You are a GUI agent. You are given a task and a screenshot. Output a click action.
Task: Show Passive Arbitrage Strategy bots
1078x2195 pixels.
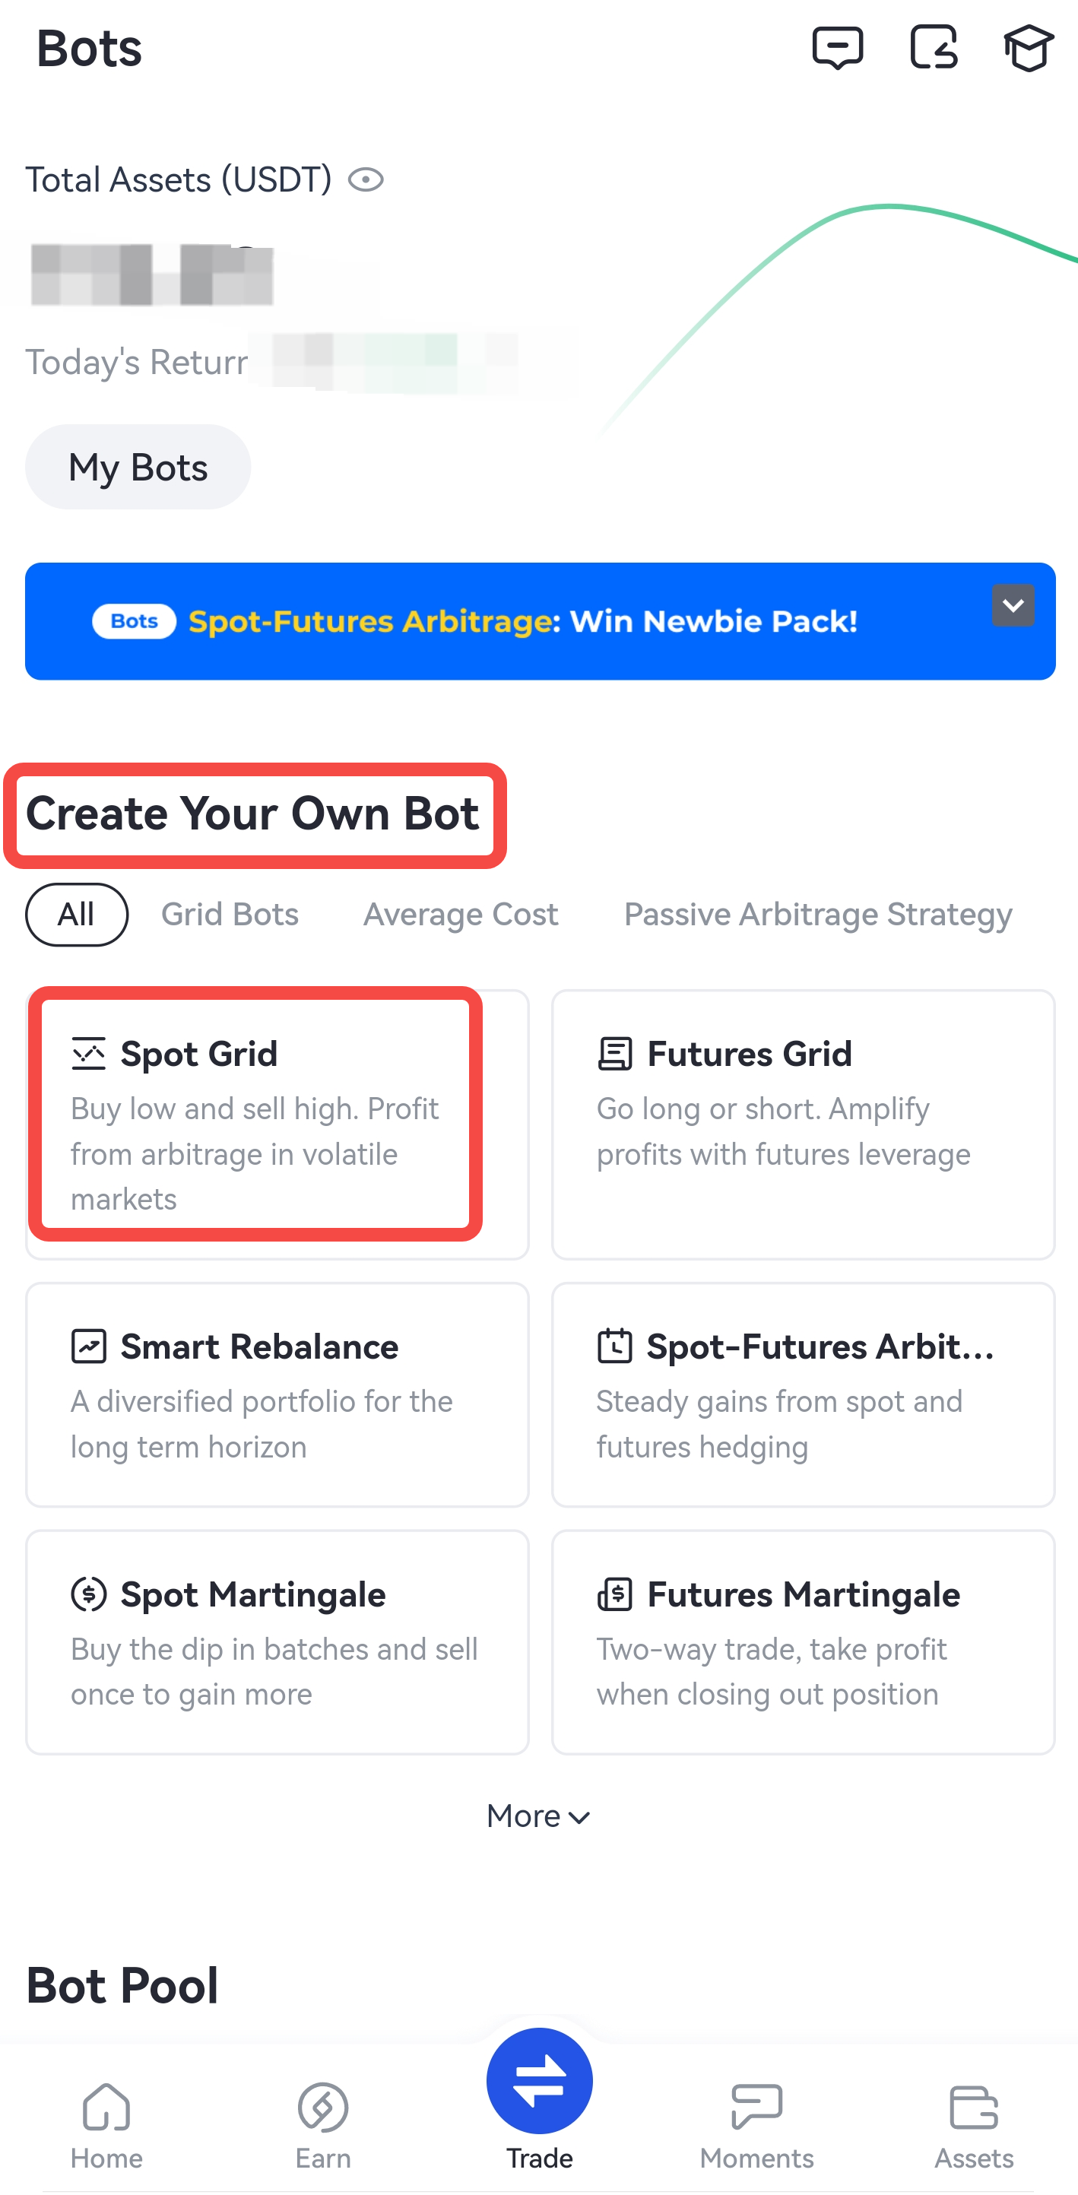(x=818, y=915)
